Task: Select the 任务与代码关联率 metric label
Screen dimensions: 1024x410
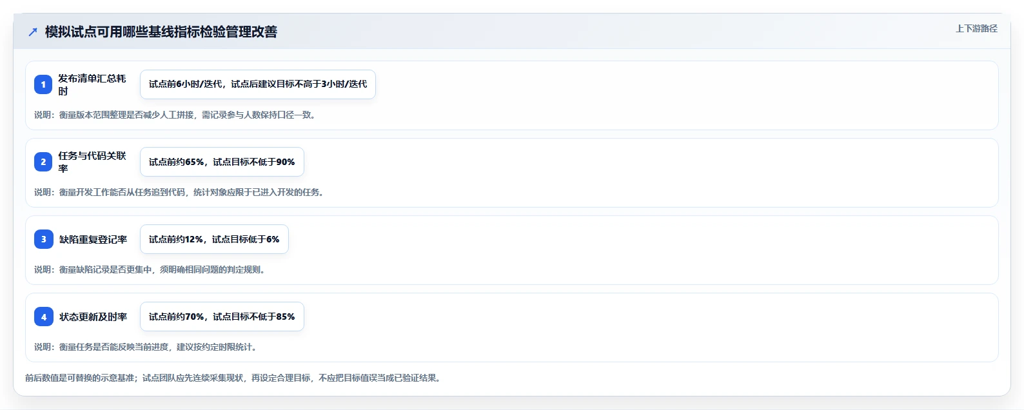Action: 92,162
